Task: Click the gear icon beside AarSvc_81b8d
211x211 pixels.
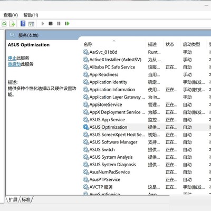Action: coord(85,52)
